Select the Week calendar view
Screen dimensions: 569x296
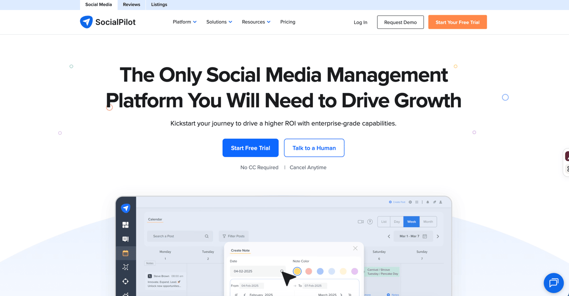point(412,221)
